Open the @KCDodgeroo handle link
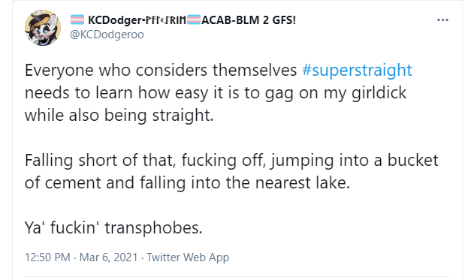The height and width of the screenshot is (280, 468). [107, 35]
